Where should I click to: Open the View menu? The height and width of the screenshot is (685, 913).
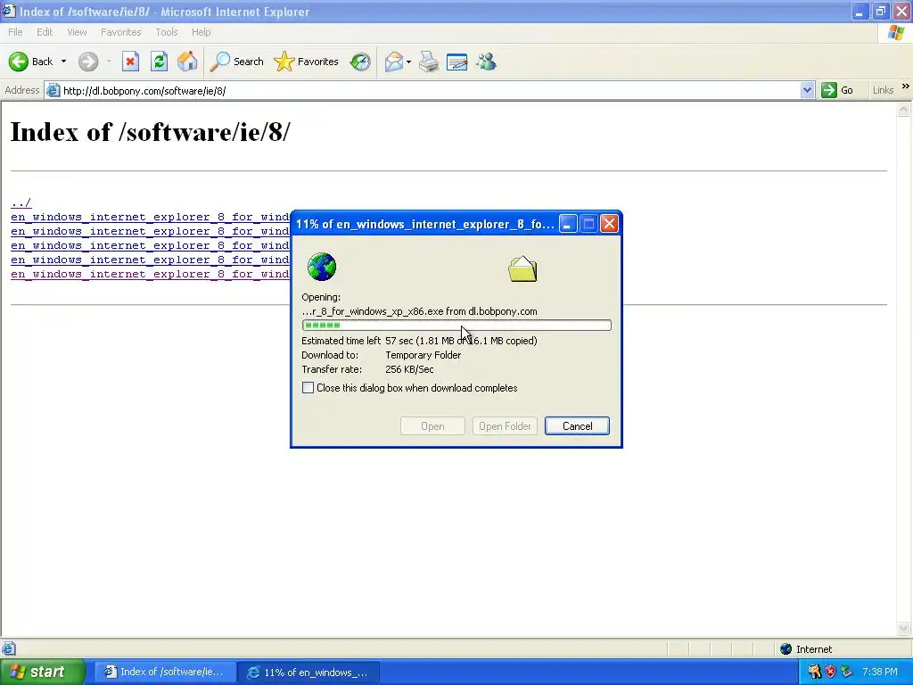[x=77, y=32]
